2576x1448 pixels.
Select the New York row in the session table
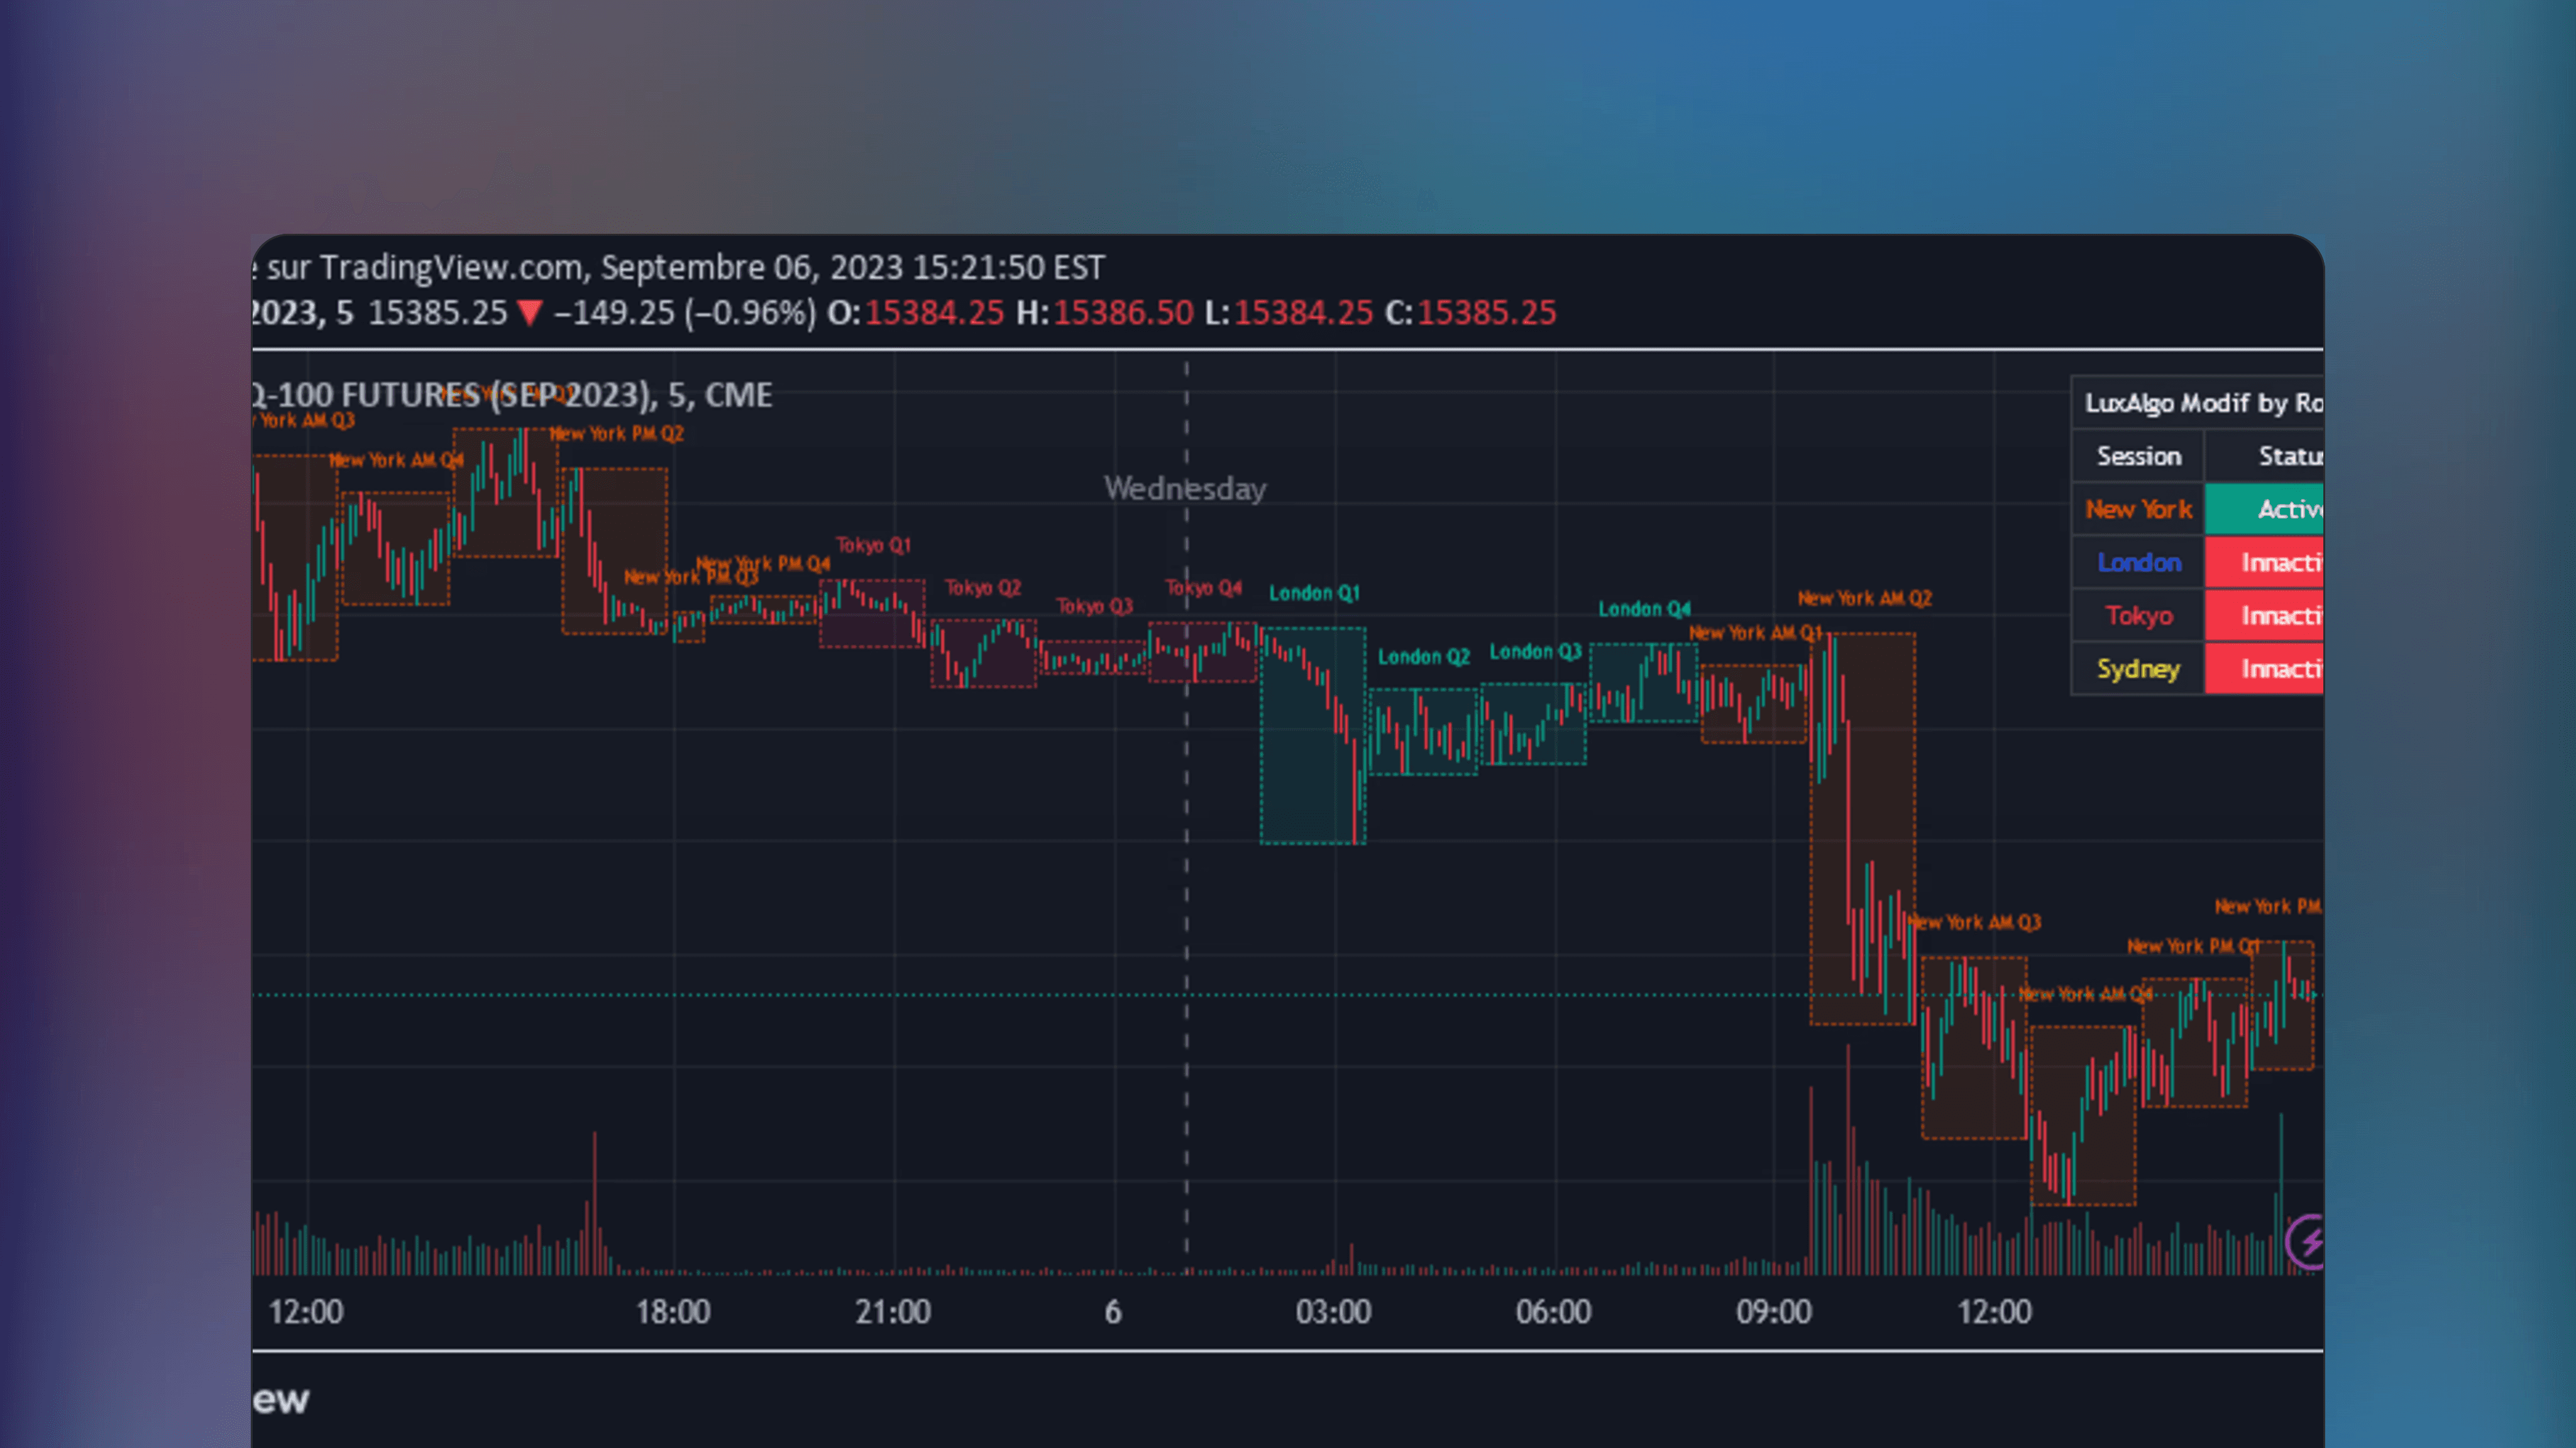(2137, 510)
